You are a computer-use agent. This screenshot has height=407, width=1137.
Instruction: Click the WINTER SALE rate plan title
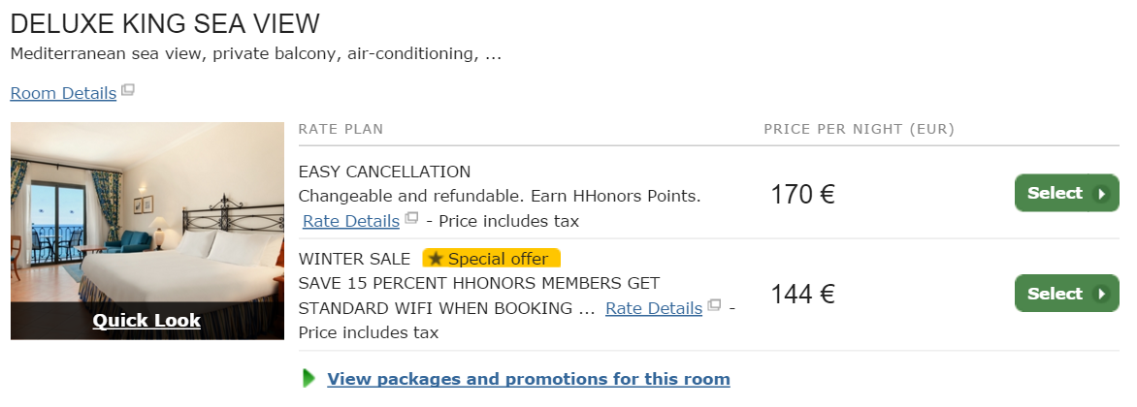355,259
